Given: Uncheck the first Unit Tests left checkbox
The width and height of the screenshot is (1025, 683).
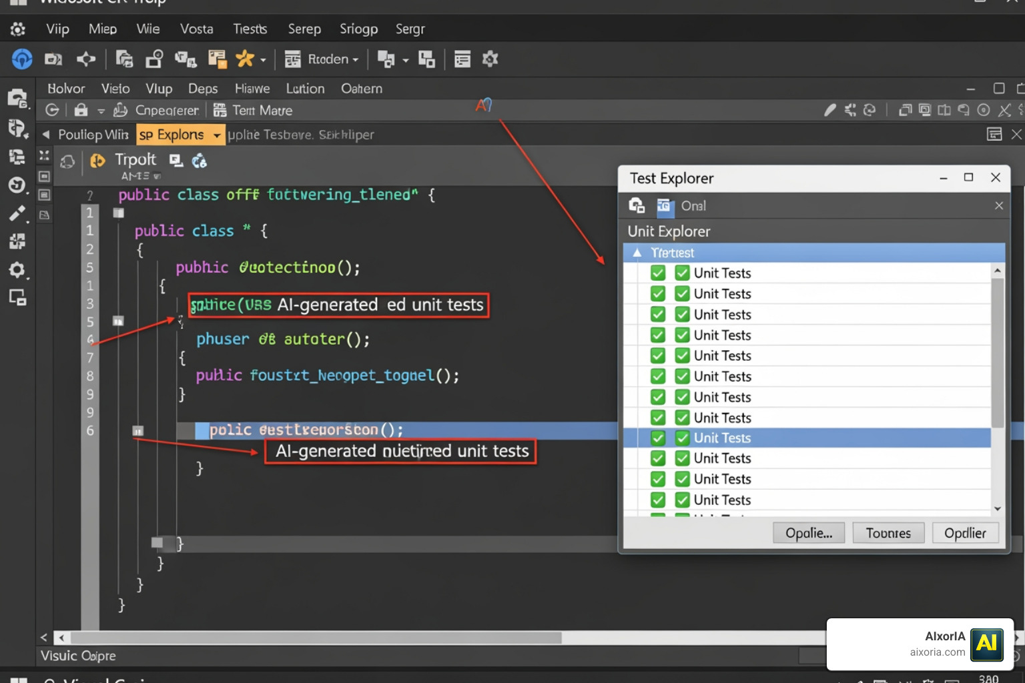Looking at the screenshot, I should click(x=658, y=273).
